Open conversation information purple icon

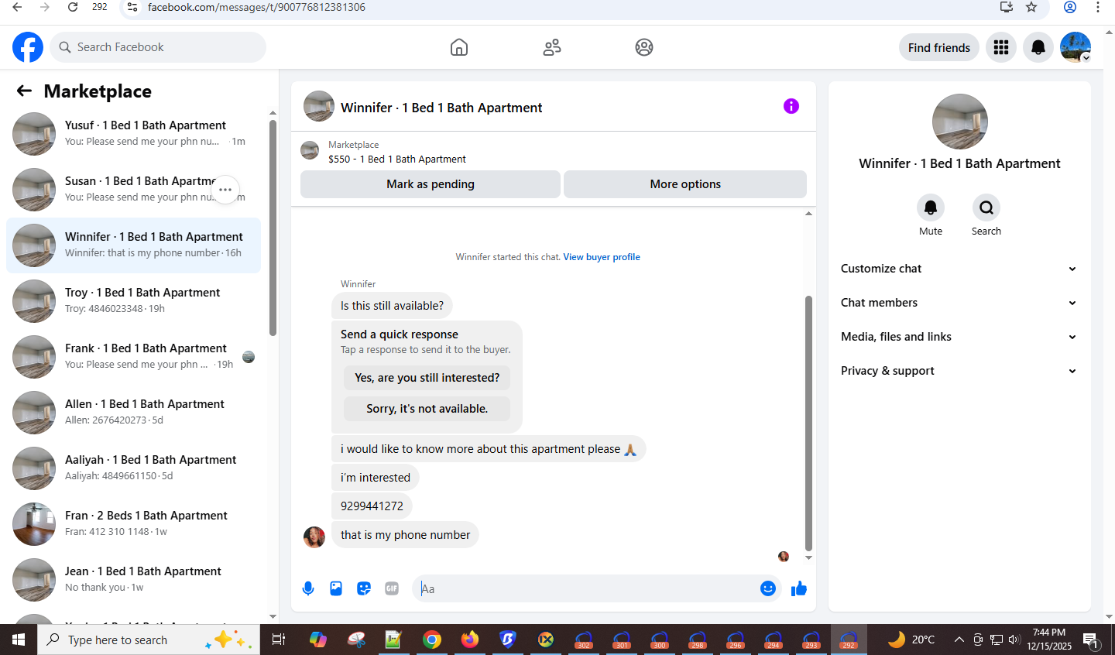(791, 106)
